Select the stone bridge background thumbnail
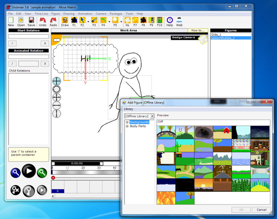The height and width of the screenshot is (219, 277). click(x=166, y=132)
